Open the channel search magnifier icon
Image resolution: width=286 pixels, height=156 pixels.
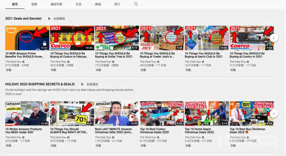pyautogui.click(x=136, y=4)
